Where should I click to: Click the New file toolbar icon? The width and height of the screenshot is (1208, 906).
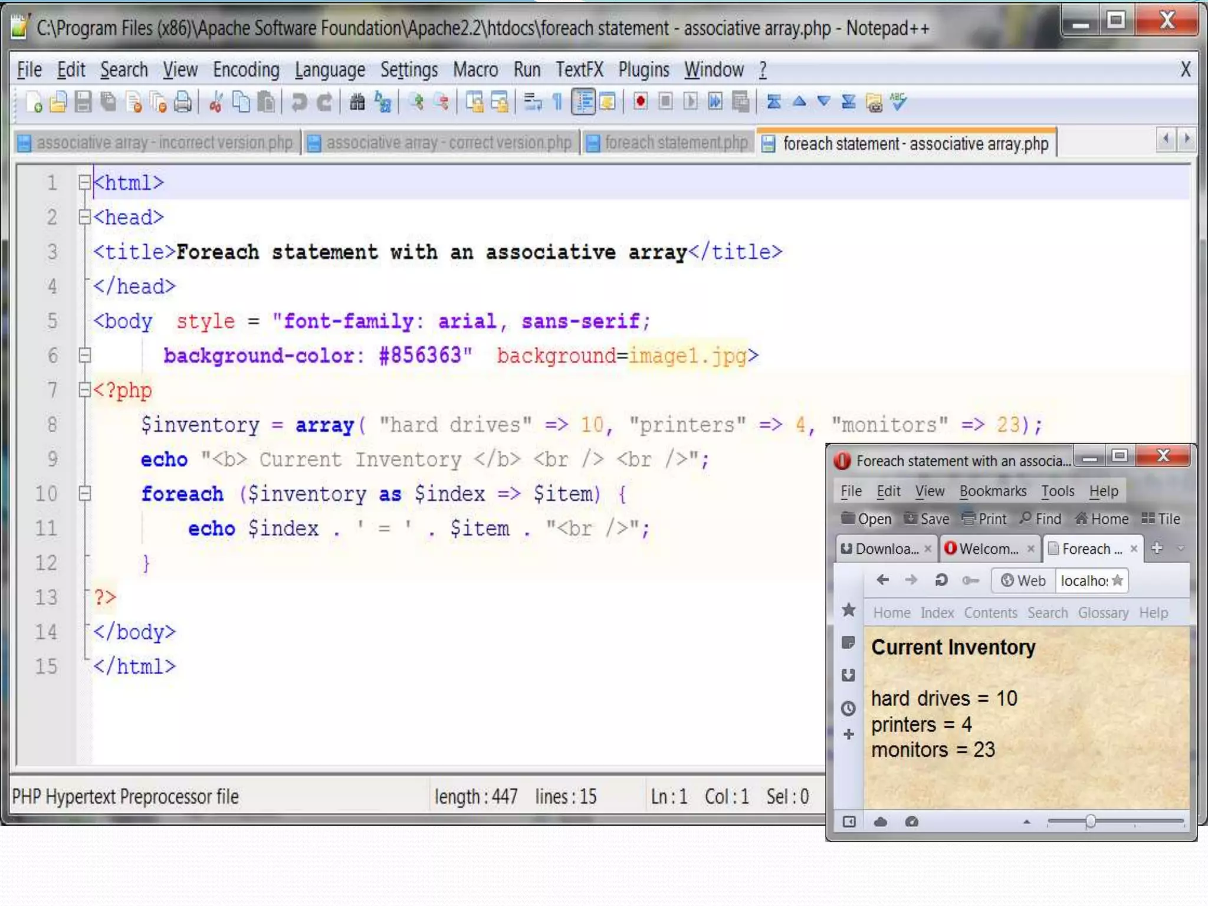34,103
